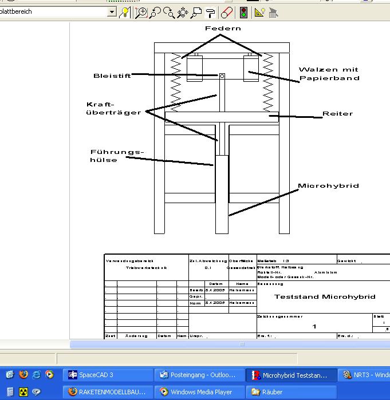Click the yellow set square icon
Viewport: 390px width, 400px height.
click(259, 12)
